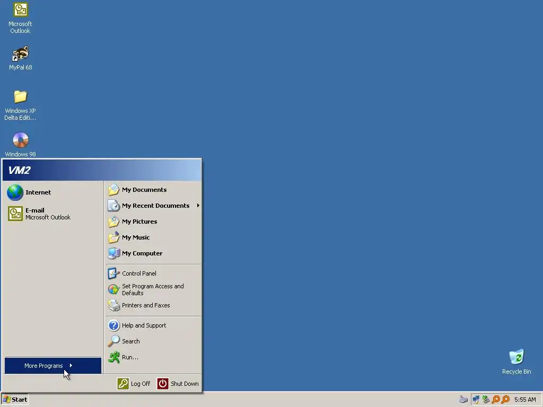Click the 5:55 AM taskbar clock
Image resolution: width=543 pixels, height=407 pixels.
point(525,400)
